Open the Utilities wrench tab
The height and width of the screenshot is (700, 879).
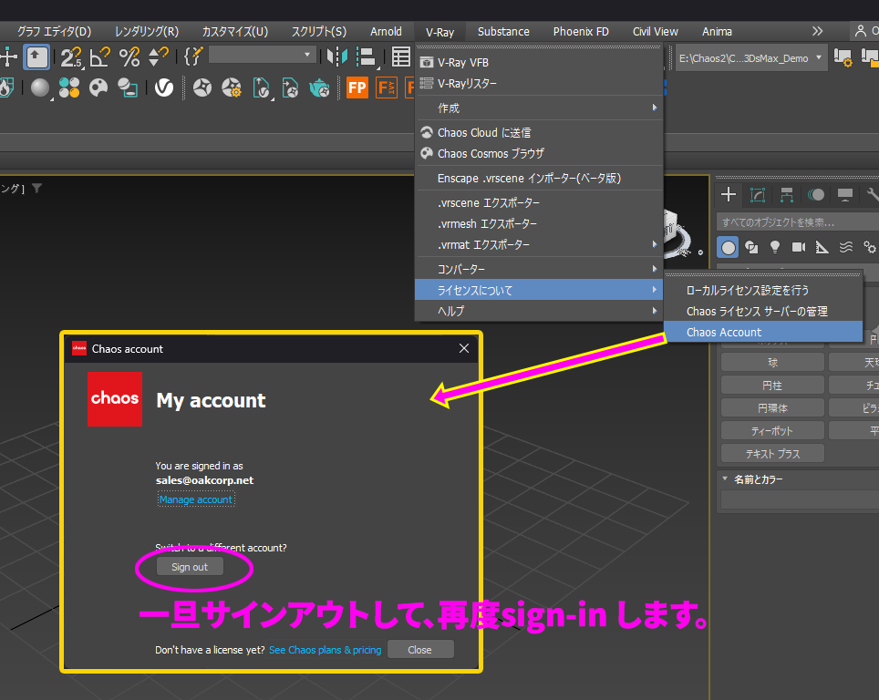[x=872, y=193]
